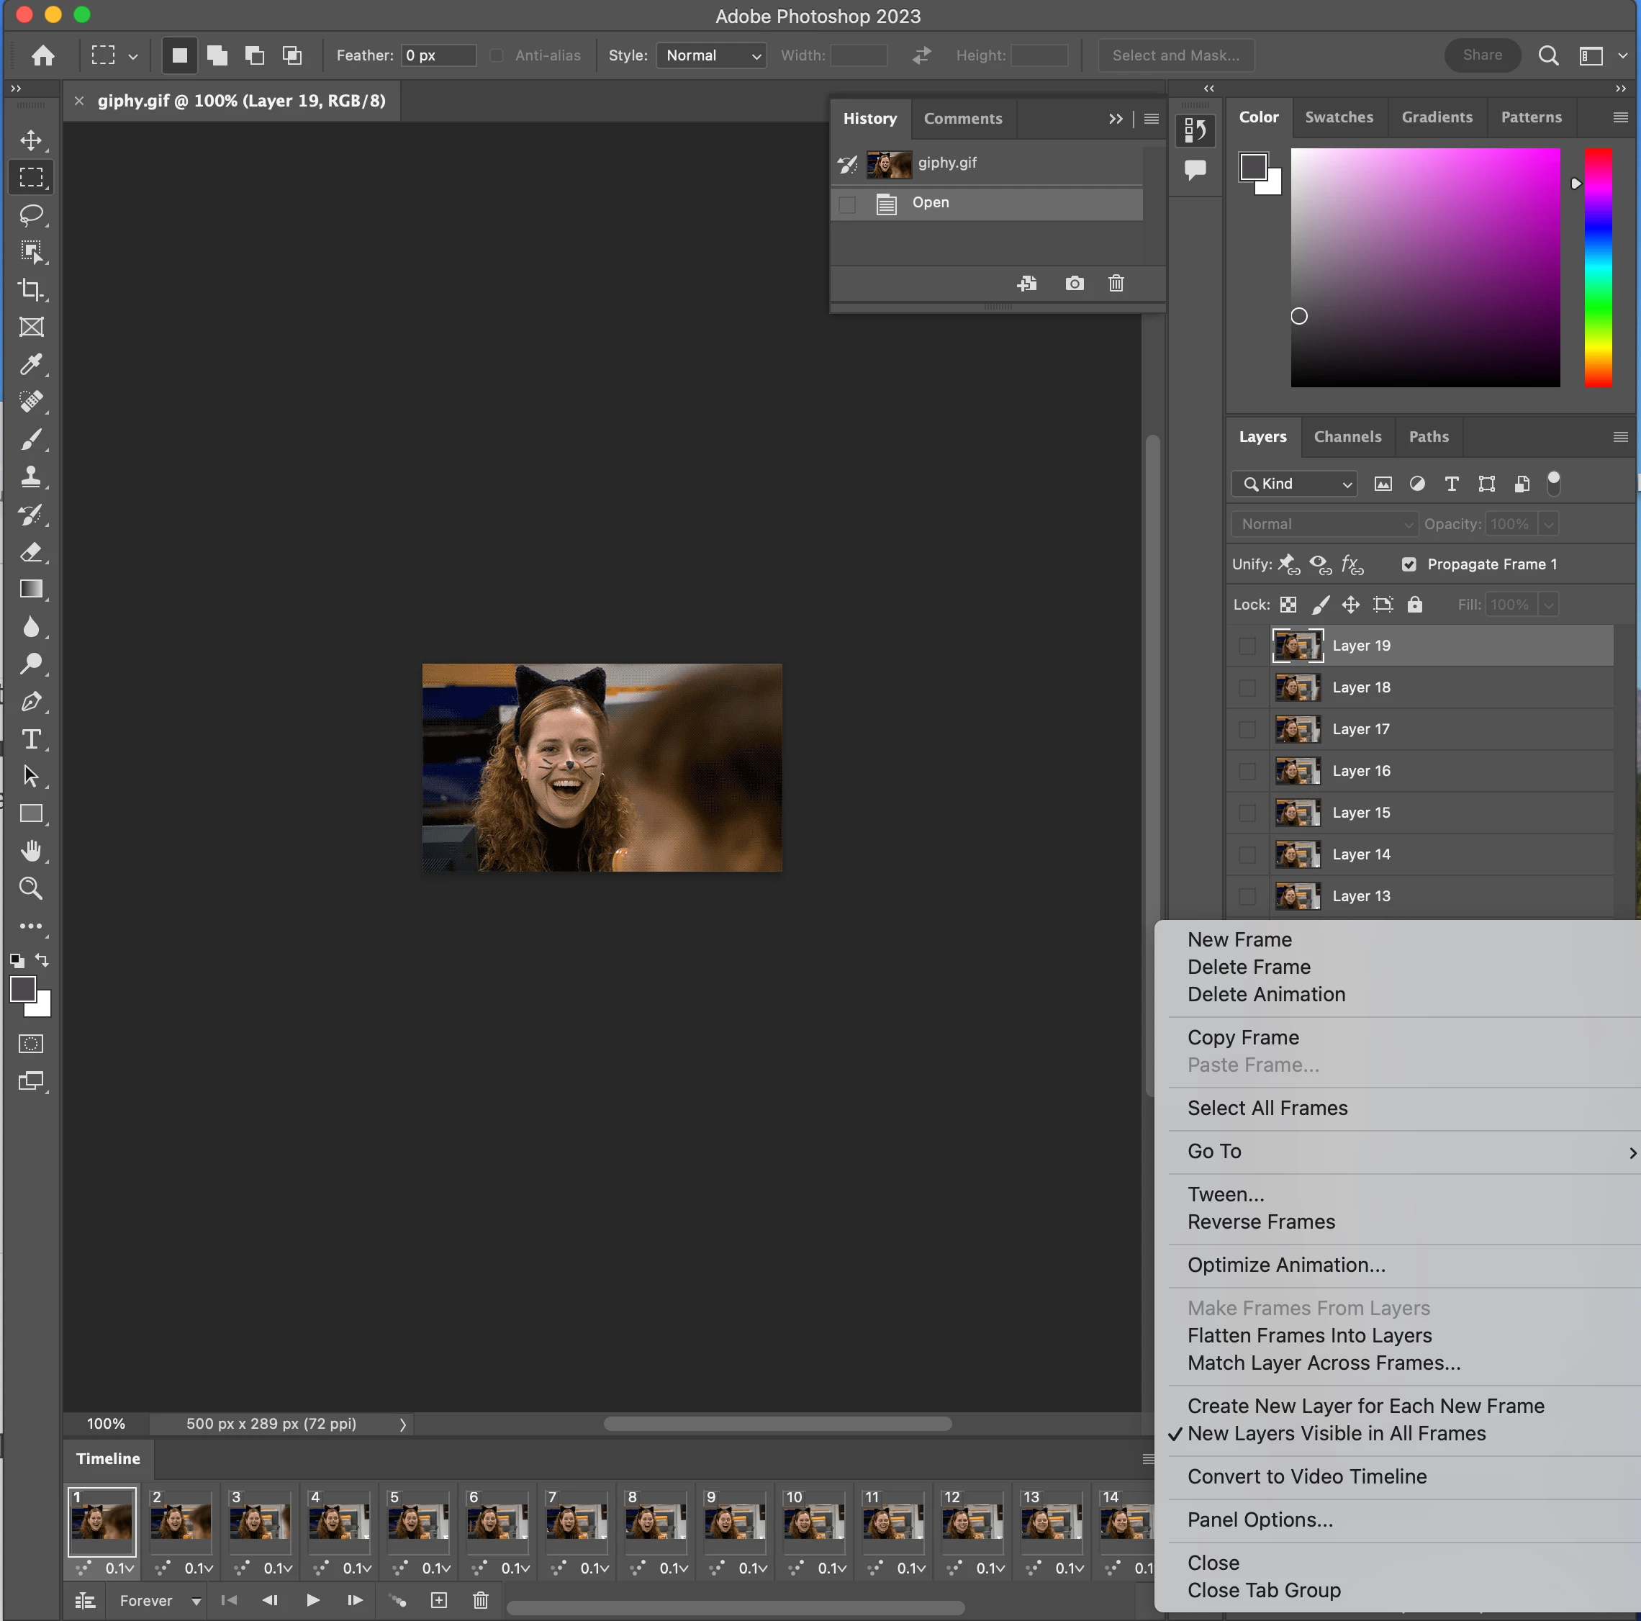
Task: Select the Eyedropper tool
Action: coord(32,364)
